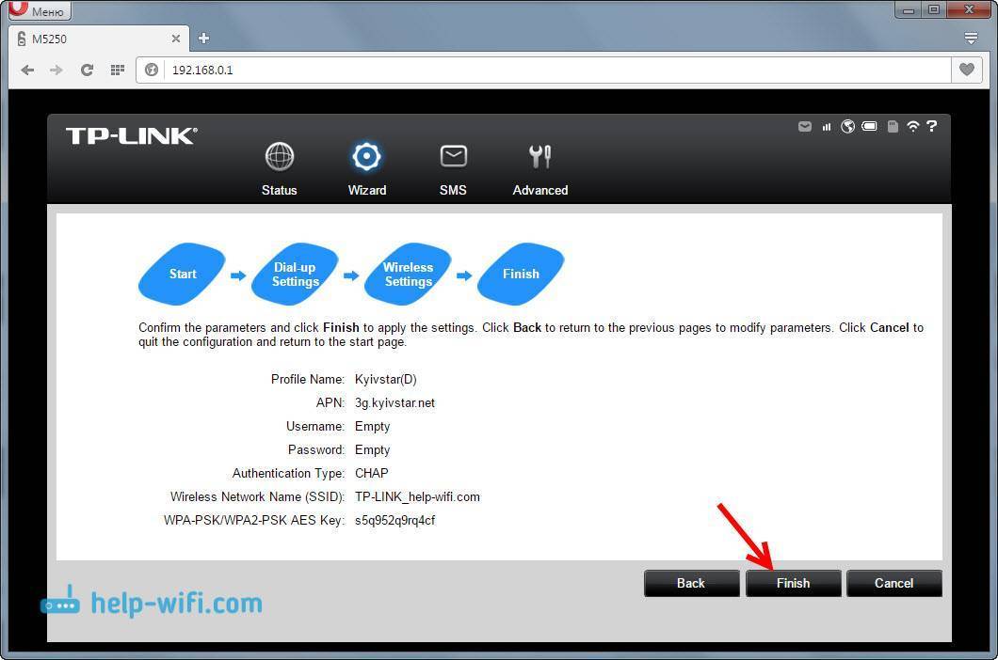
Task: Select the Username value Empty
Action: [x=372, y=426]
